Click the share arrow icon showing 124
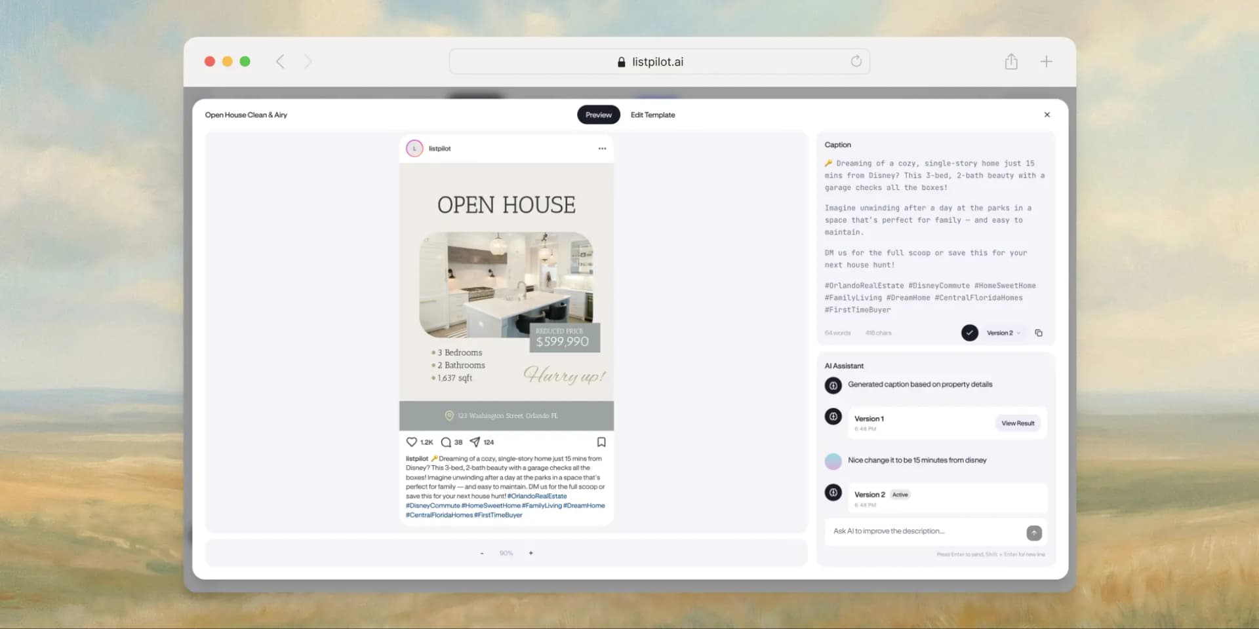 pyautogui.click(x=475, y=442)
